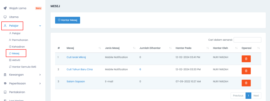
Task: Click the bank icon beside Kewangan
Action: click(x=5, y=75)
